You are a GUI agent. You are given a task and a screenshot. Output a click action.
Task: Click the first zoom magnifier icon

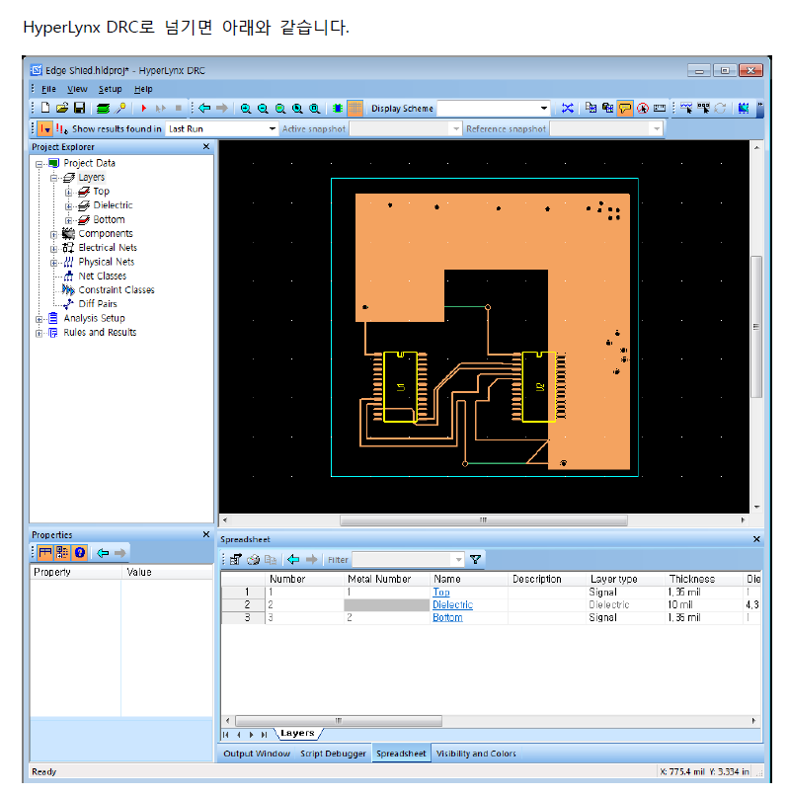[x=246, y=109]
